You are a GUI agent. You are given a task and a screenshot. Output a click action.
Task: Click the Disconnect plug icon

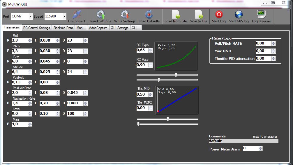(77, 14)
